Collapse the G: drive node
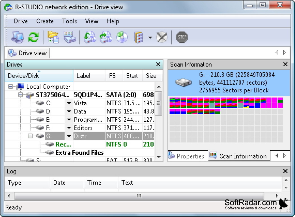This screenshot has width=295, height=217. (x=30, y=136)
